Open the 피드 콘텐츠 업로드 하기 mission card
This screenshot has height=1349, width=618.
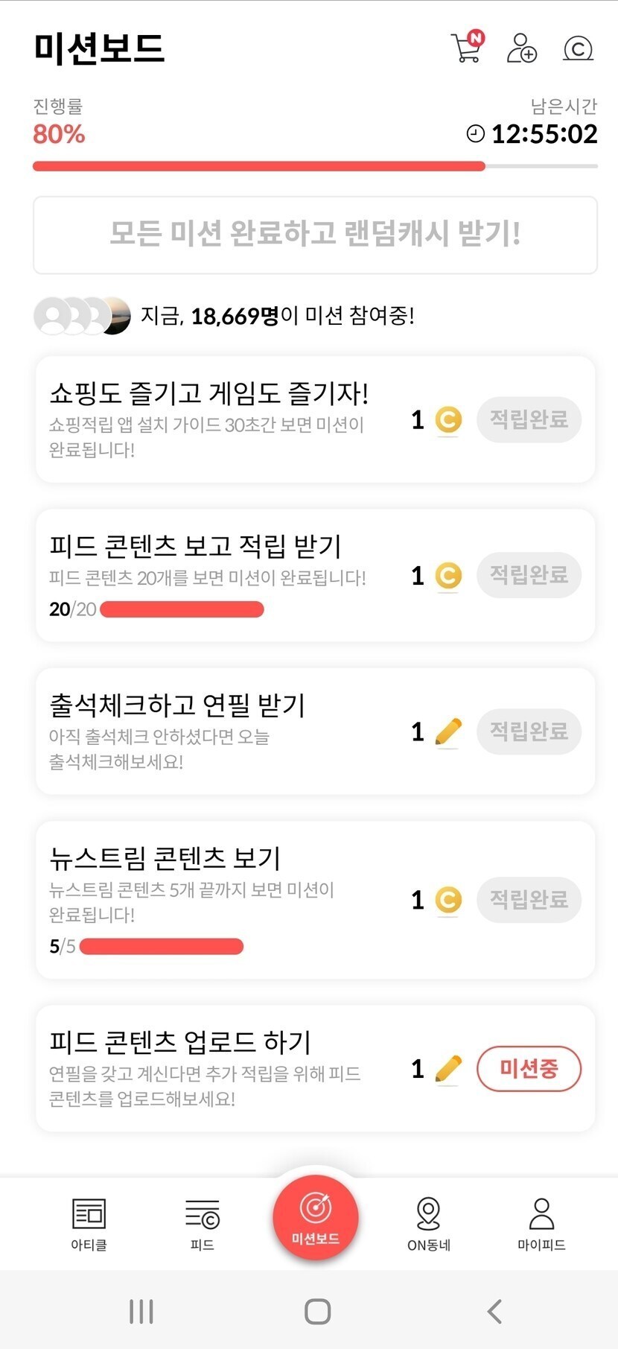click(x=223, y=1068)
